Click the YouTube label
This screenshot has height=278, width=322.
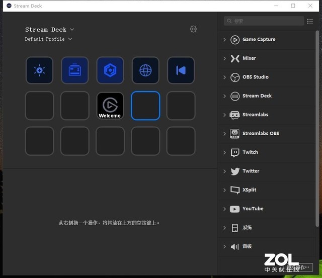click(x=253, y=209)
